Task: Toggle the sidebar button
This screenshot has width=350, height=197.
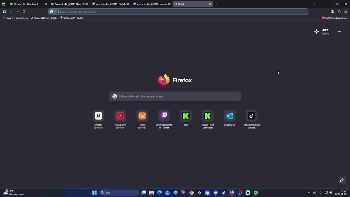Action: point(4,12)
